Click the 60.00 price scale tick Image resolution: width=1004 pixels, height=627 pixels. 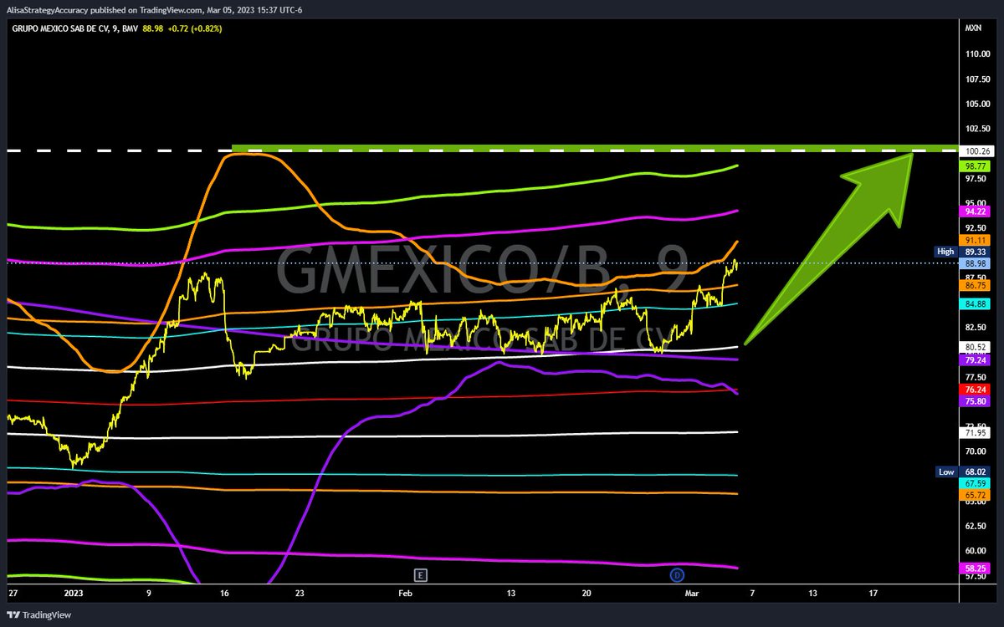pos(977,551)
